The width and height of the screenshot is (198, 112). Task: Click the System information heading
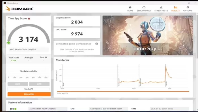tap(20, 102)
